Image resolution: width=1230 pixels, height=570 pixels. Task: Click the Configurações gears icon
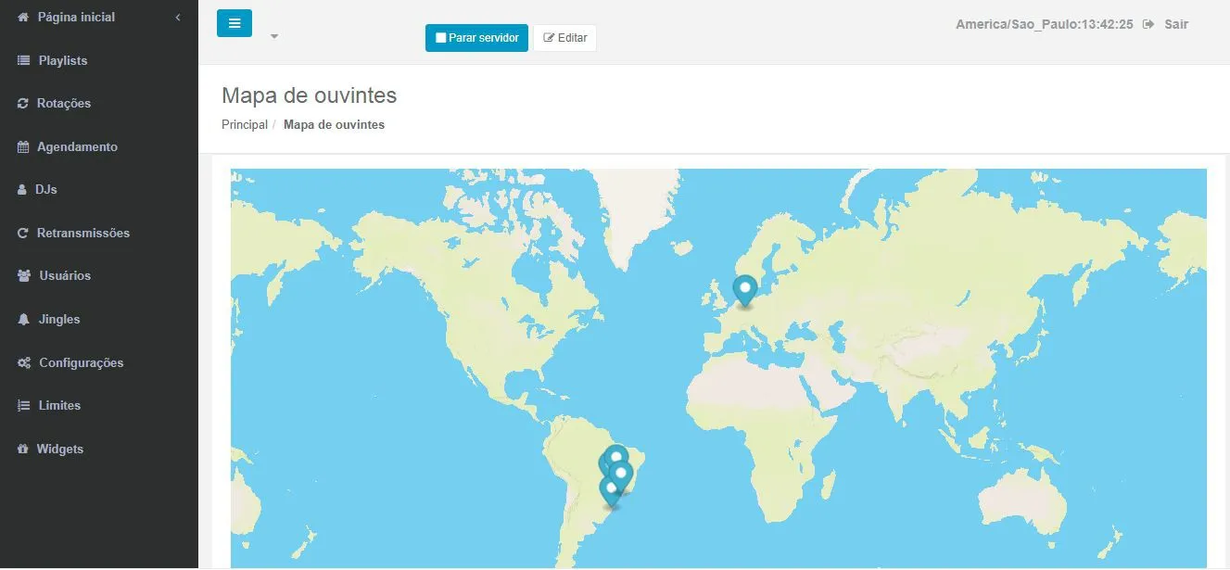coord(24,363)
